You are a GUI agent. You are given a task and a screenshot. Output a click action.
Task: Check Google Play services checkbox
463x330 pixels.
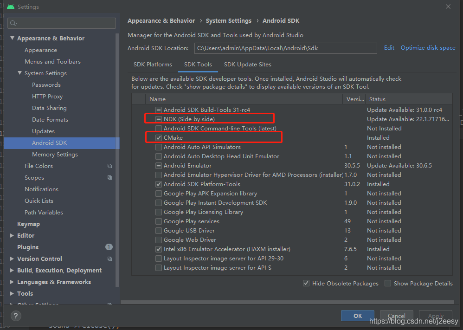tap(159, 221)
